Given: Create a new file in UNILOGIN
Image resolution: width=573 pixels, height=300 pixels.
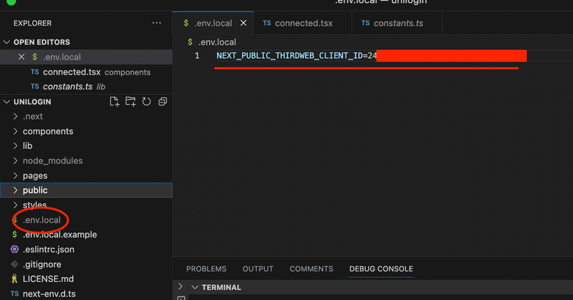Looking at the screenshot, I should [115, 102].
